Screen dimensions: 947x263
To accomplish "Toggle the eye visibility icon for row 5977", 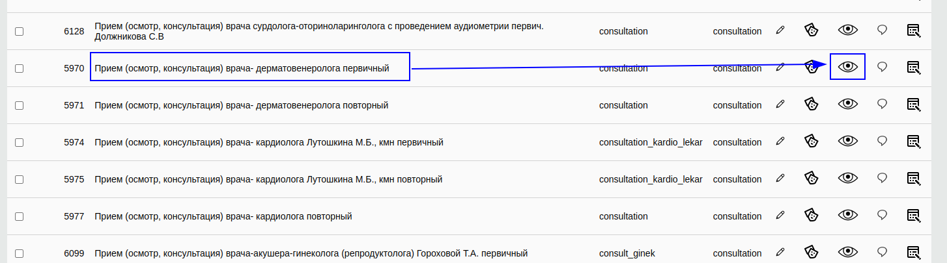I will coord(847,216).
